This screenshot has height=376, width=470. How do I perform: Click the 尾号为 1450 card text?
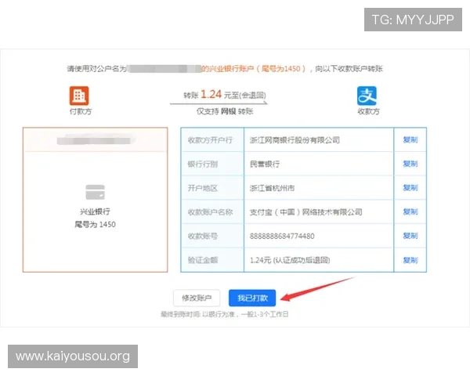[x=95, y=224]
